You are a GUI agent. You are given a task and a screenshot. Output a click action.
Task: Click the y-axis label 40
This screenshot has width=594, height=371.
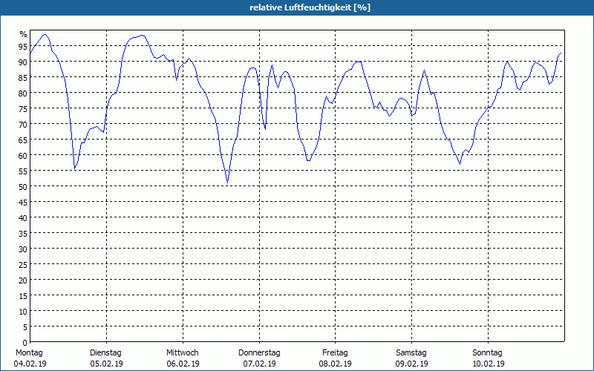pos(23,217)
